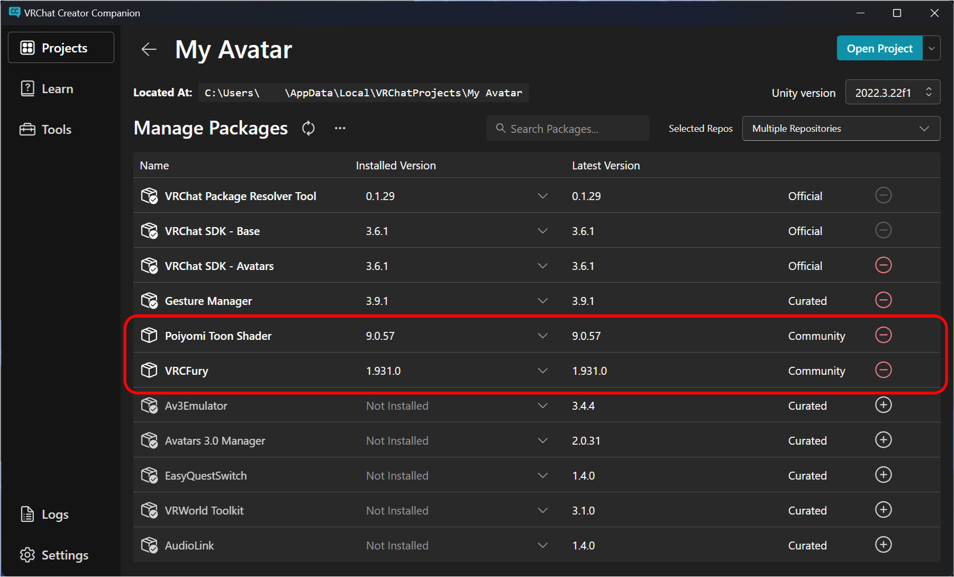Open the Projects sidebar tab
This screenshot has height=577, width=954.
click(61, 48)
